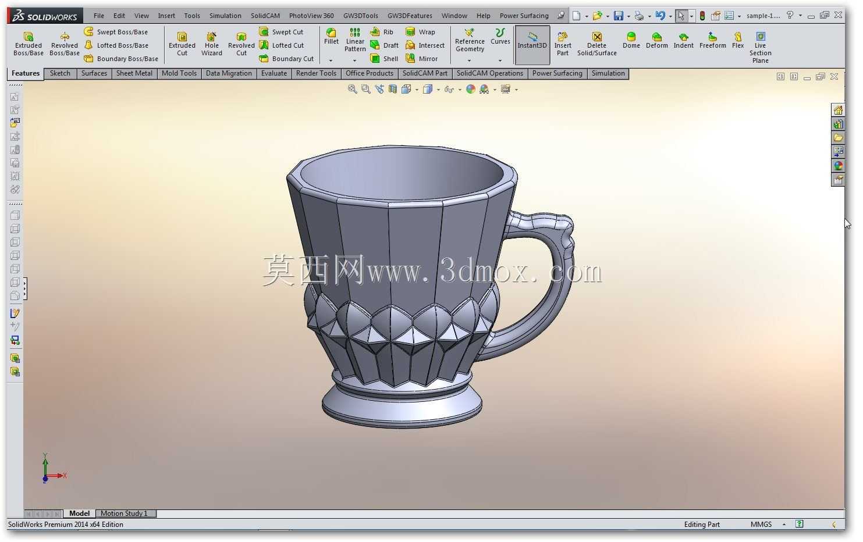Open the Curves tool
The image size is (863, 542).
coord(500,36)
